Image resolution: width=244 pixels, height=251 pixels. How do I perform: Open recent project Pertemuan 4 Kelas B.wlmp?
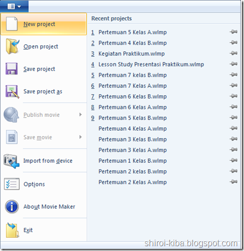133,43
